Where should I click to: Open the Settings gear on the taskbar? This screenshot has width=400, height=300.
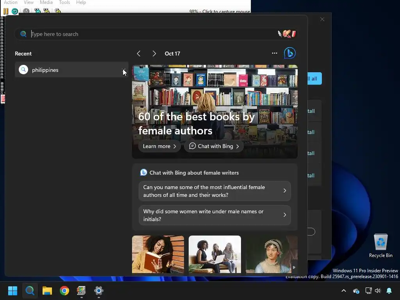click(x=99, y=291)
